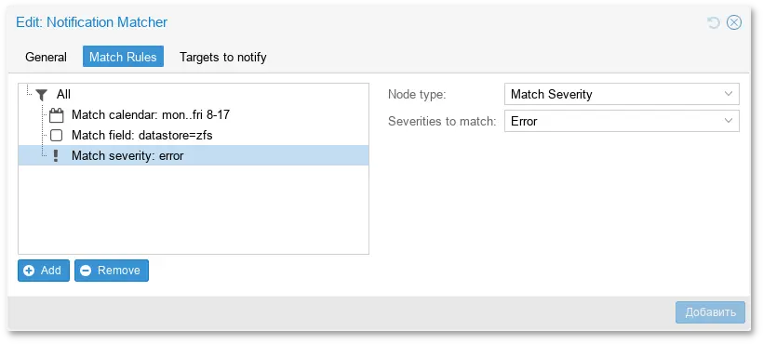The width and height of the screenshot is (763, 344).
Task: Click the Match Severity combo box field
Action: [622, 94]
